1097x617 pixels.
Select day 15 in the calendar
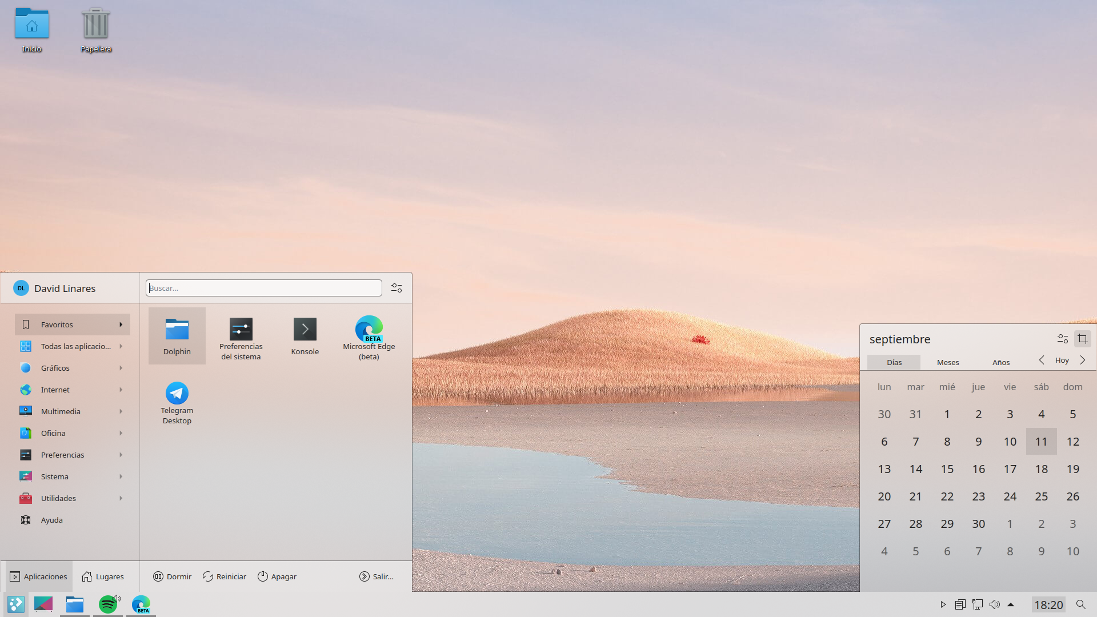click(947, 469)
